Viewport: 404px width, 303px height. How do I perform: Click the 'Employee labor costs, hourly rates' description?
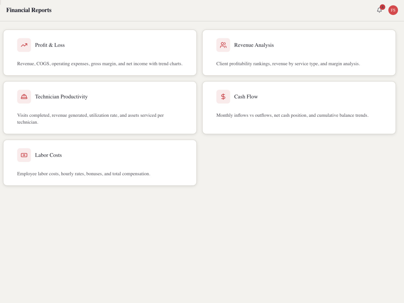84,174
